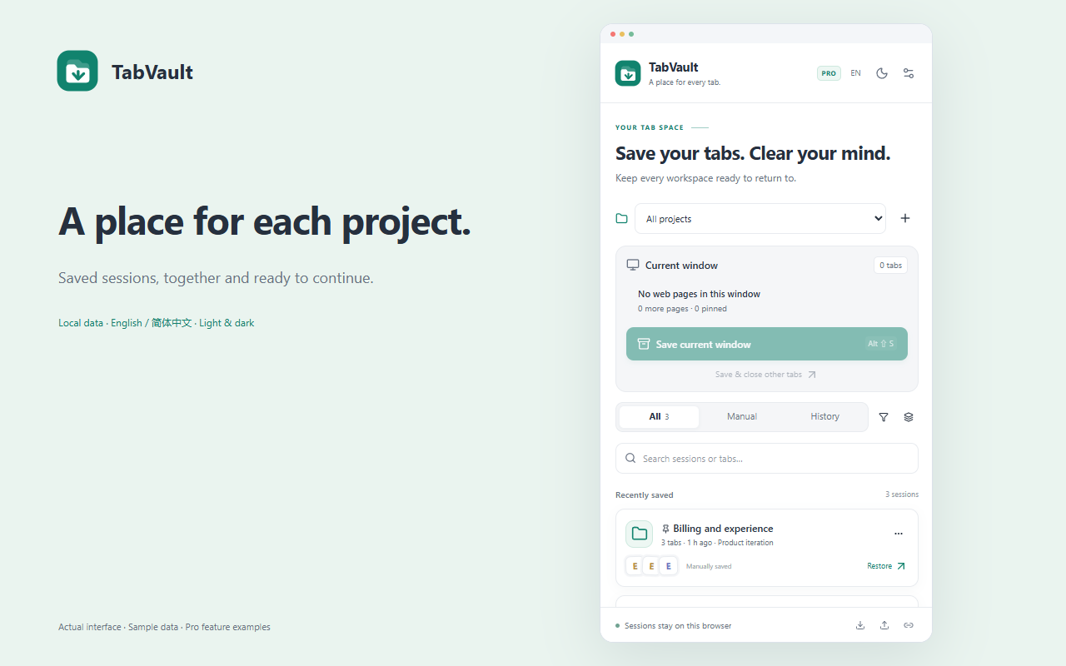Click the Recently saved heading
The image size is (1066, 666).
click(645, 495)
